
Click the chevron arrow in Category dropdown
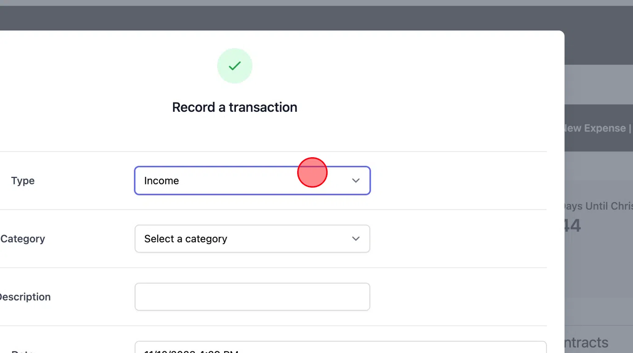pyautogui.click(x=356, y=239)
